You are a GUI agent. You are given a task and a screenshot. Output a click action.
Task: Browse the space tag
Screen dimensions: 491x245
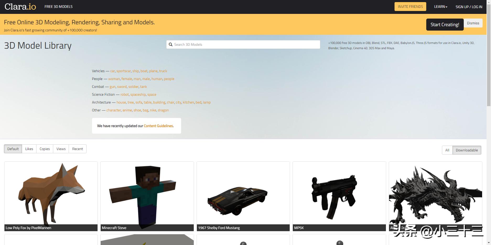pyautogui.click(x=152, y=94)
